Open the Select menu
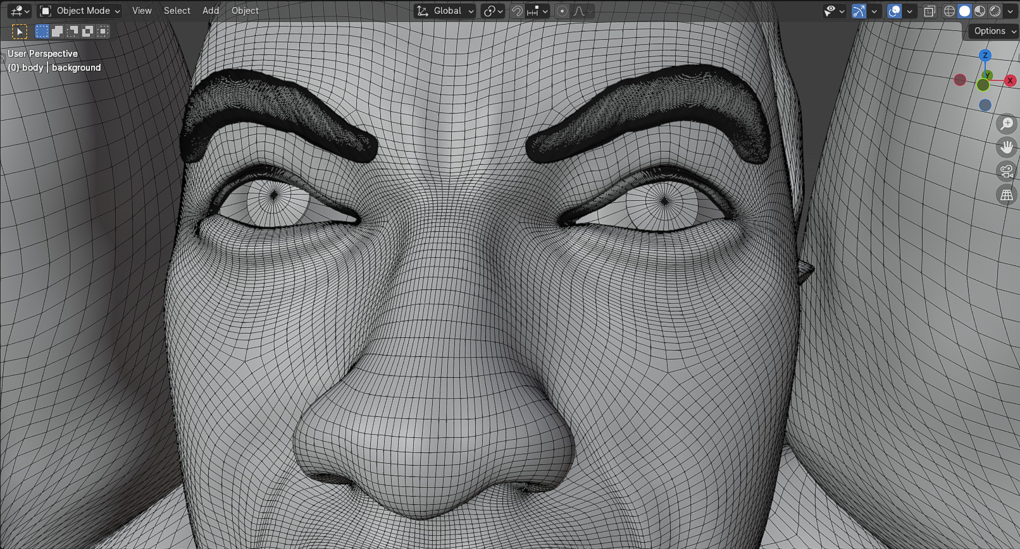1020x549 pixels. click(177, 11)
